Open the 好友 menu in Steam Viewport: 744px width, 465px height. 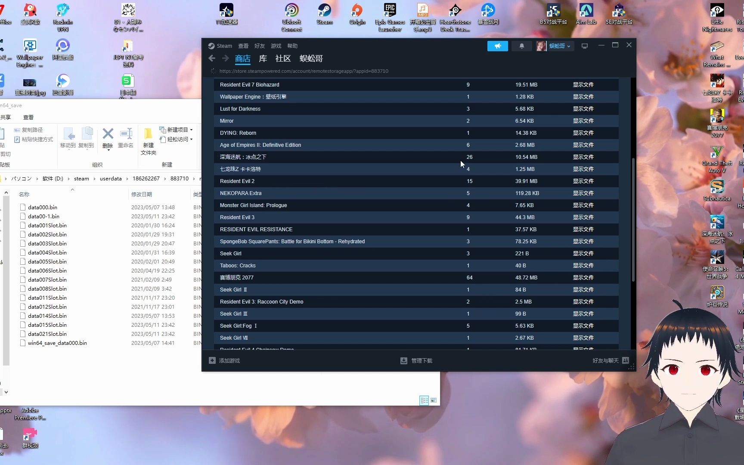260,46
